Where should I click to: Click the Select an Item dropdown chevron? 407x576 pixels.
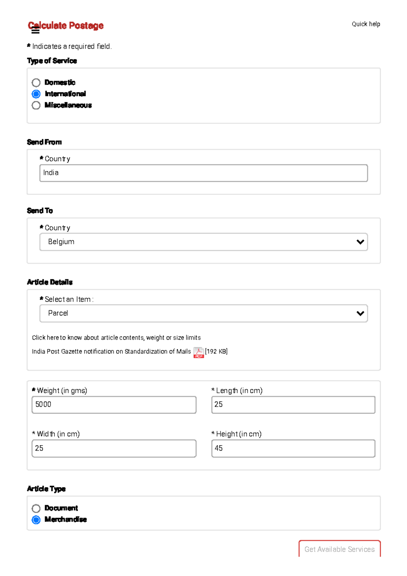(x=360, y=313)
